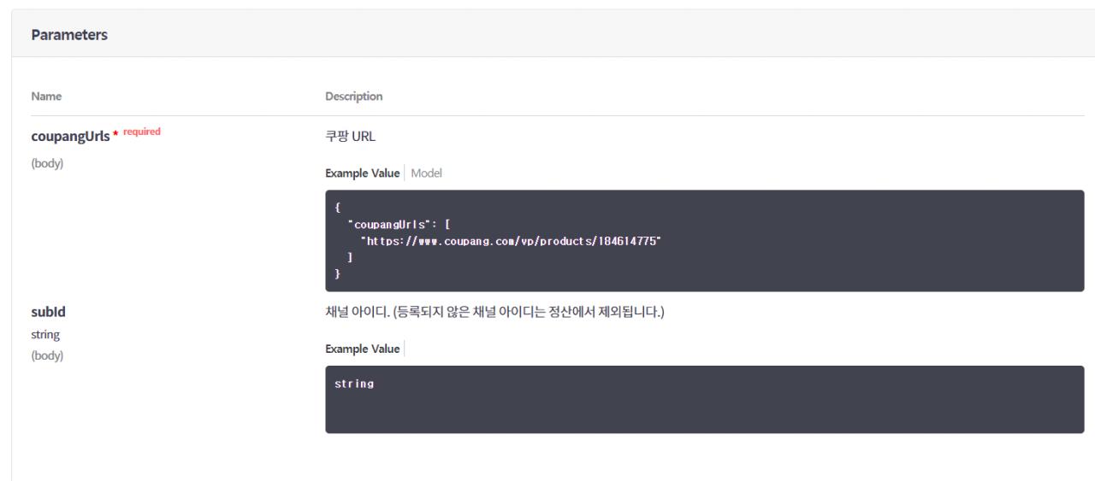Select the Example Value tab under subId description
The height and width of the screenshot is (481, 1095).
click(x=362, y=349)
